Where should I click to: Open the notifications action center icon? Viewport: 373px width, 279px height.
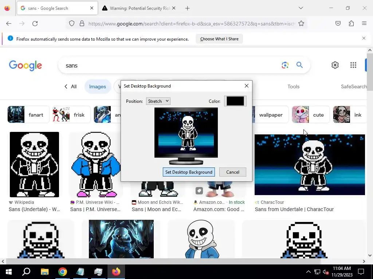[x=361, y=272]
